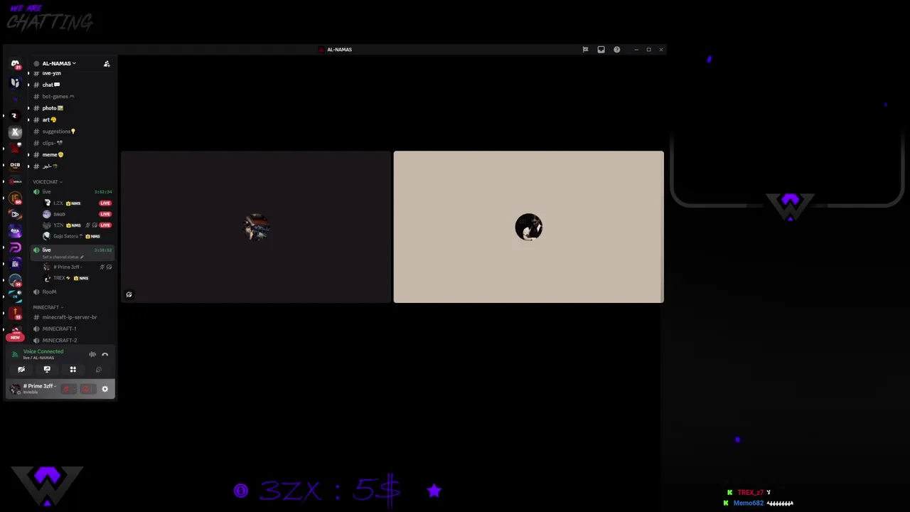This screenshot has width=910, height=512.
Task: Open the server icon with badge 13
Action: pyautogui.click(x=15, y=314)
